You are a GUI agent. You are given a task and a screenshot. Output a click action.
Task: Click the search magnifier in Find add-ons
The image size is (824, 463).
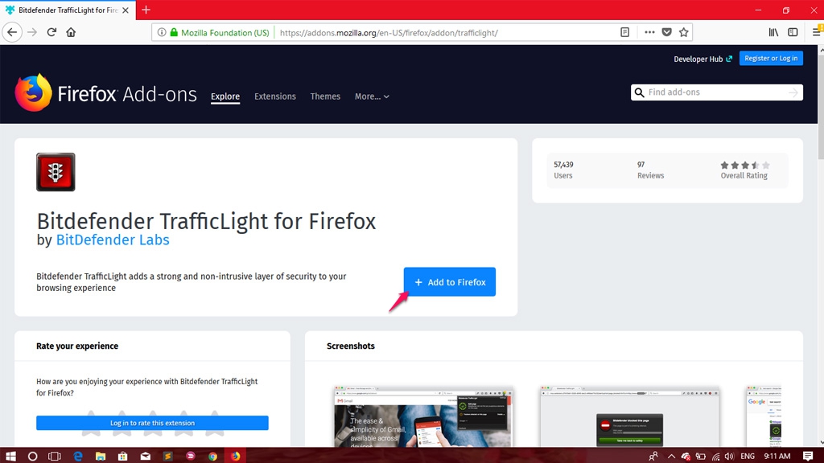(639, 92)
